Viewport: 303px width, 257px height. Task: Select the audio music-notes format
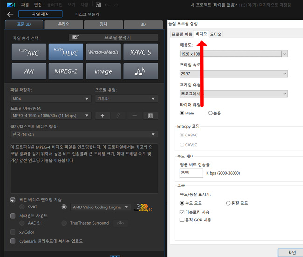[x=140, y=71]
